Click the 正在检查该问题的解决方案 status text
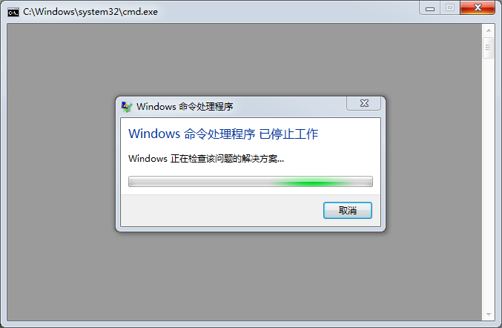 click(x=226, y=159)
